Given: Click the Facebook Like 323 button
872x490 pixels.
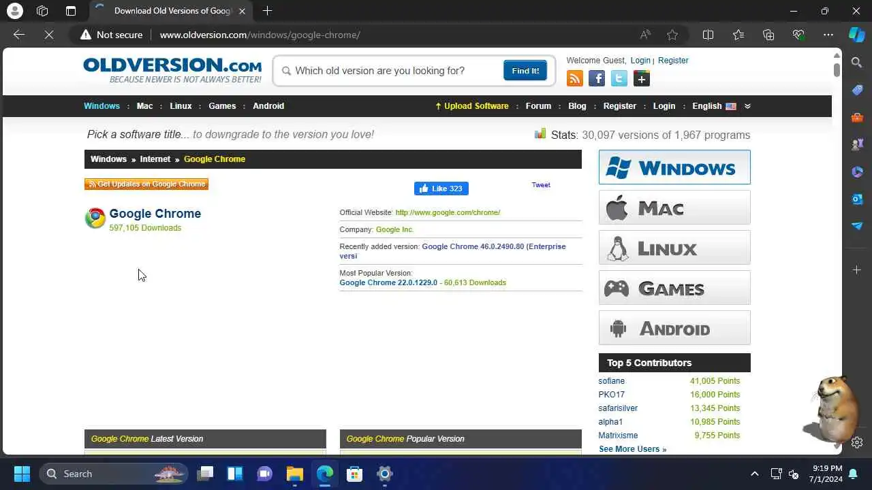Looking at the screenshot, I should click(x=441, y=189).
